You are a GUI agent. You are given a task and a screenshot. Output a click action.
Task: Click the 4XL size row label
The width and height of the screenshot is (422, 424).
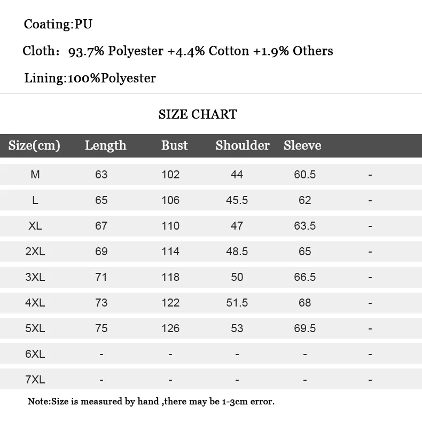pyautogui.click(x=35, y=303)
